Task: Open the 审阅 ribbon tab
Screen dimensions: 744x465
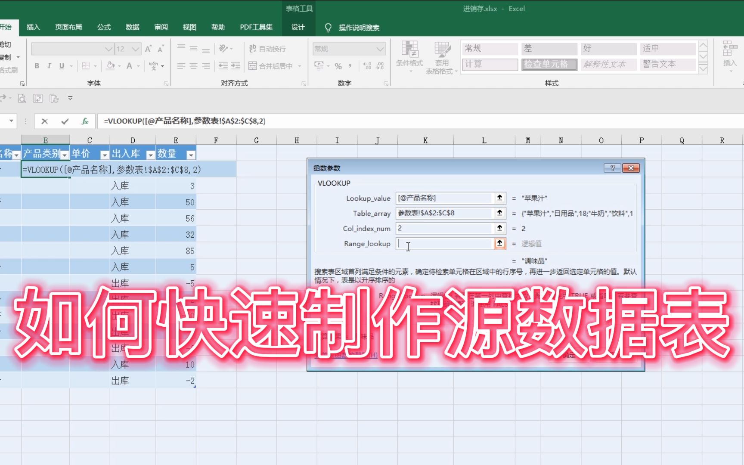Action: click(161, 27)
